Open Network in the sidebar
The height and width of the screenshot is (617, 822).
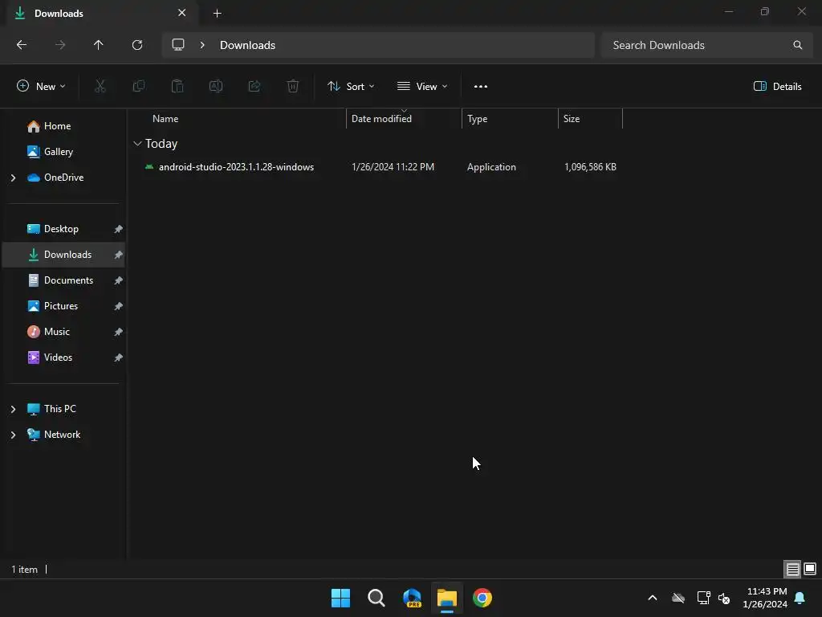pos(62,435)
